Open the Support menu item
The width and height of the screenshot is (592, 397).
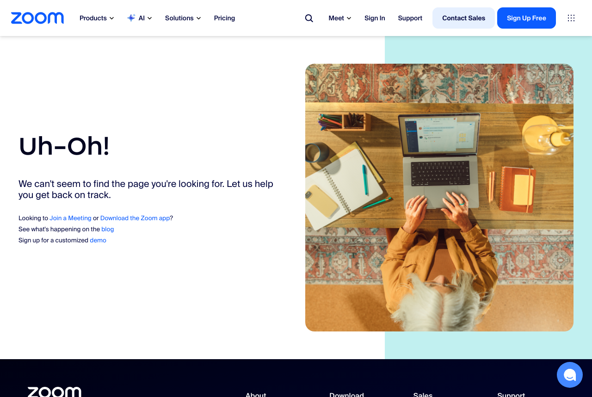pyautogui.click(x=410, y=18)
